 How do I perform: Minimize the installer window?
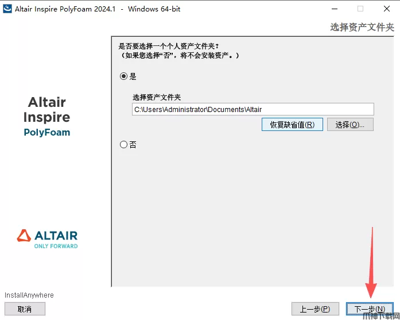(335, 9)
